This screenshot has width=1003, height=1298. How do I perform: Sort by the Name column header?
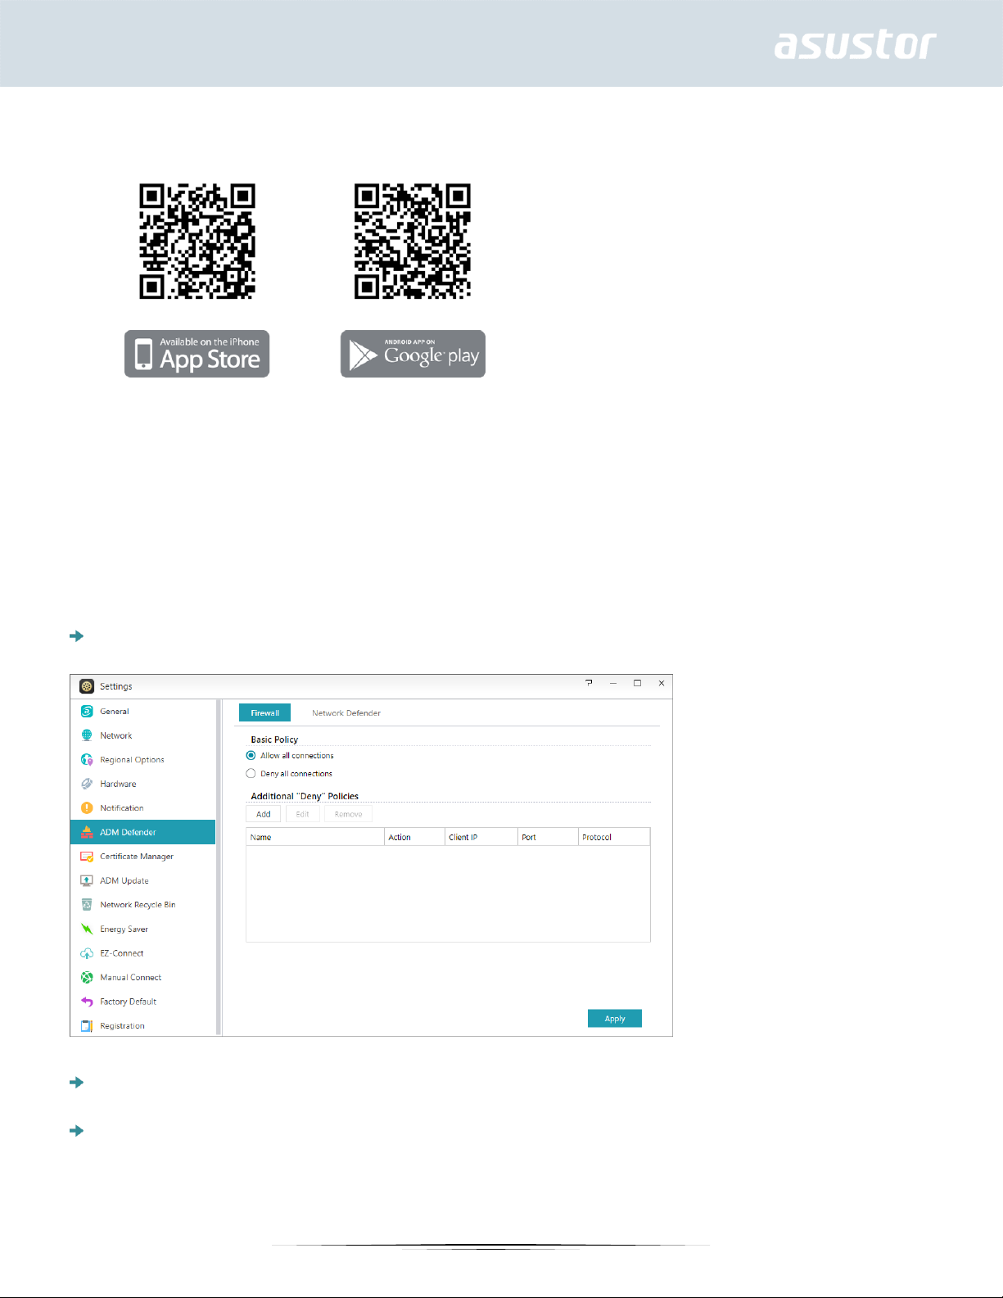315,837
